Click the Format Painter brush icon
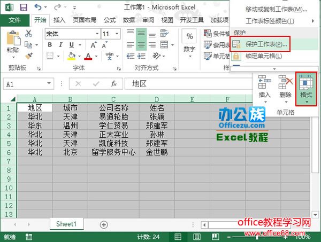The width and height of the screenshot is (321, 242). (29, 56)
